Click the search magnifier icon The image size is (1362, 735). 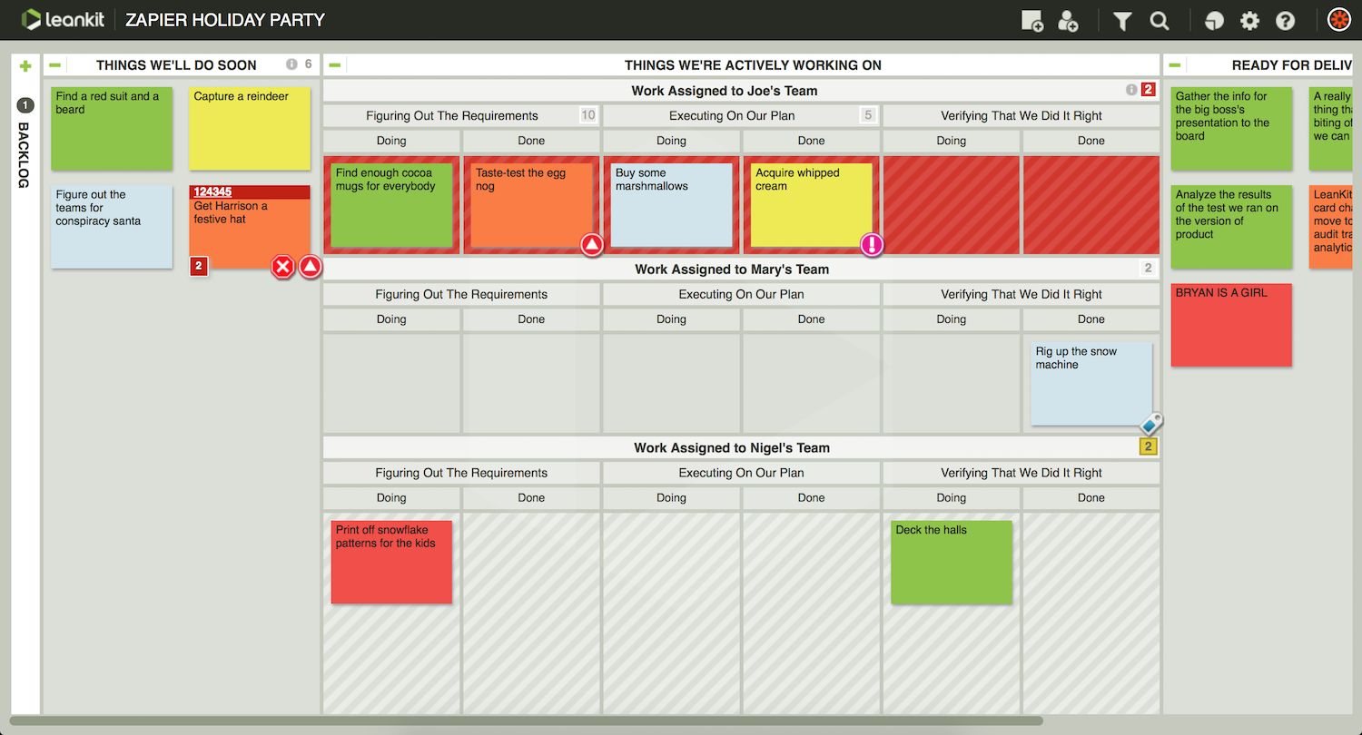[x=1160, y=21]
